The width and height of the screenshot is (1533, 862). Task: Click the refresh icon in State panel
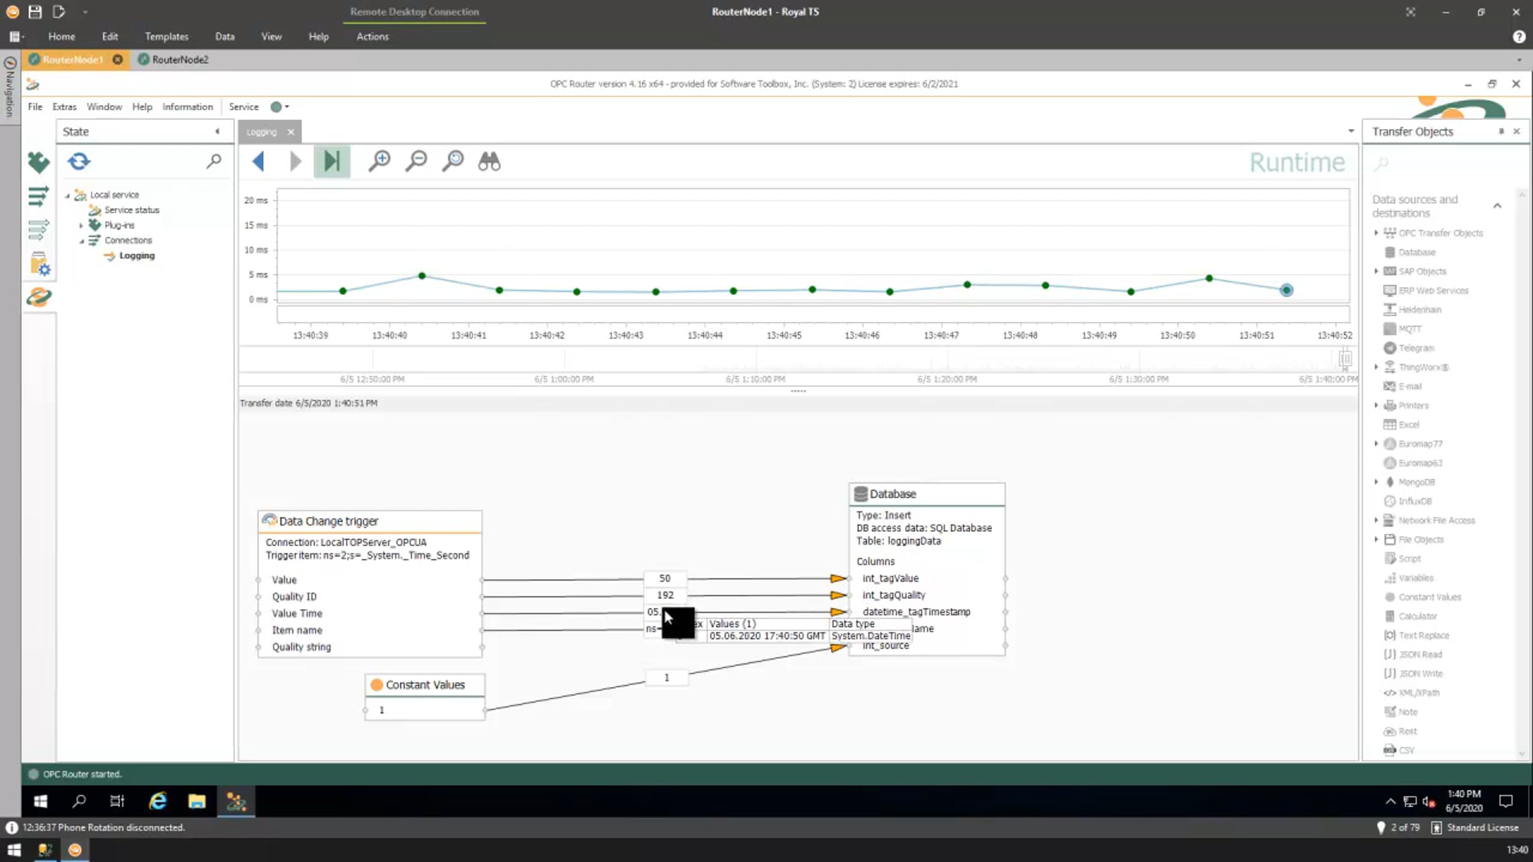pyautogui.click(x=79, y=161)
